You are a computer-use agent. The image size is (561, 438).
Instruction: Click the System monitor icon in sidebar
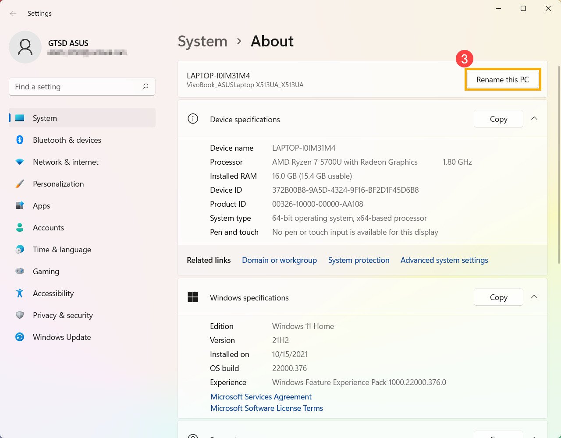click(x=20, y=118)
